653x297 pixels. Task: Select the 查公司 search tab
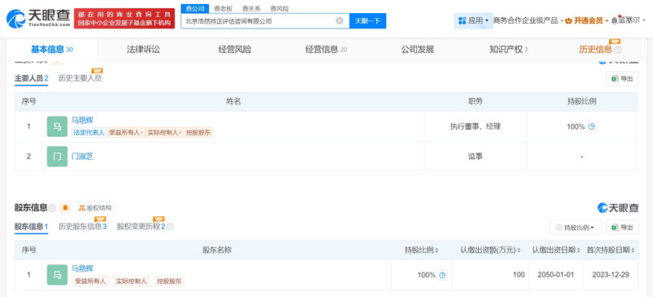pos(195,8)
